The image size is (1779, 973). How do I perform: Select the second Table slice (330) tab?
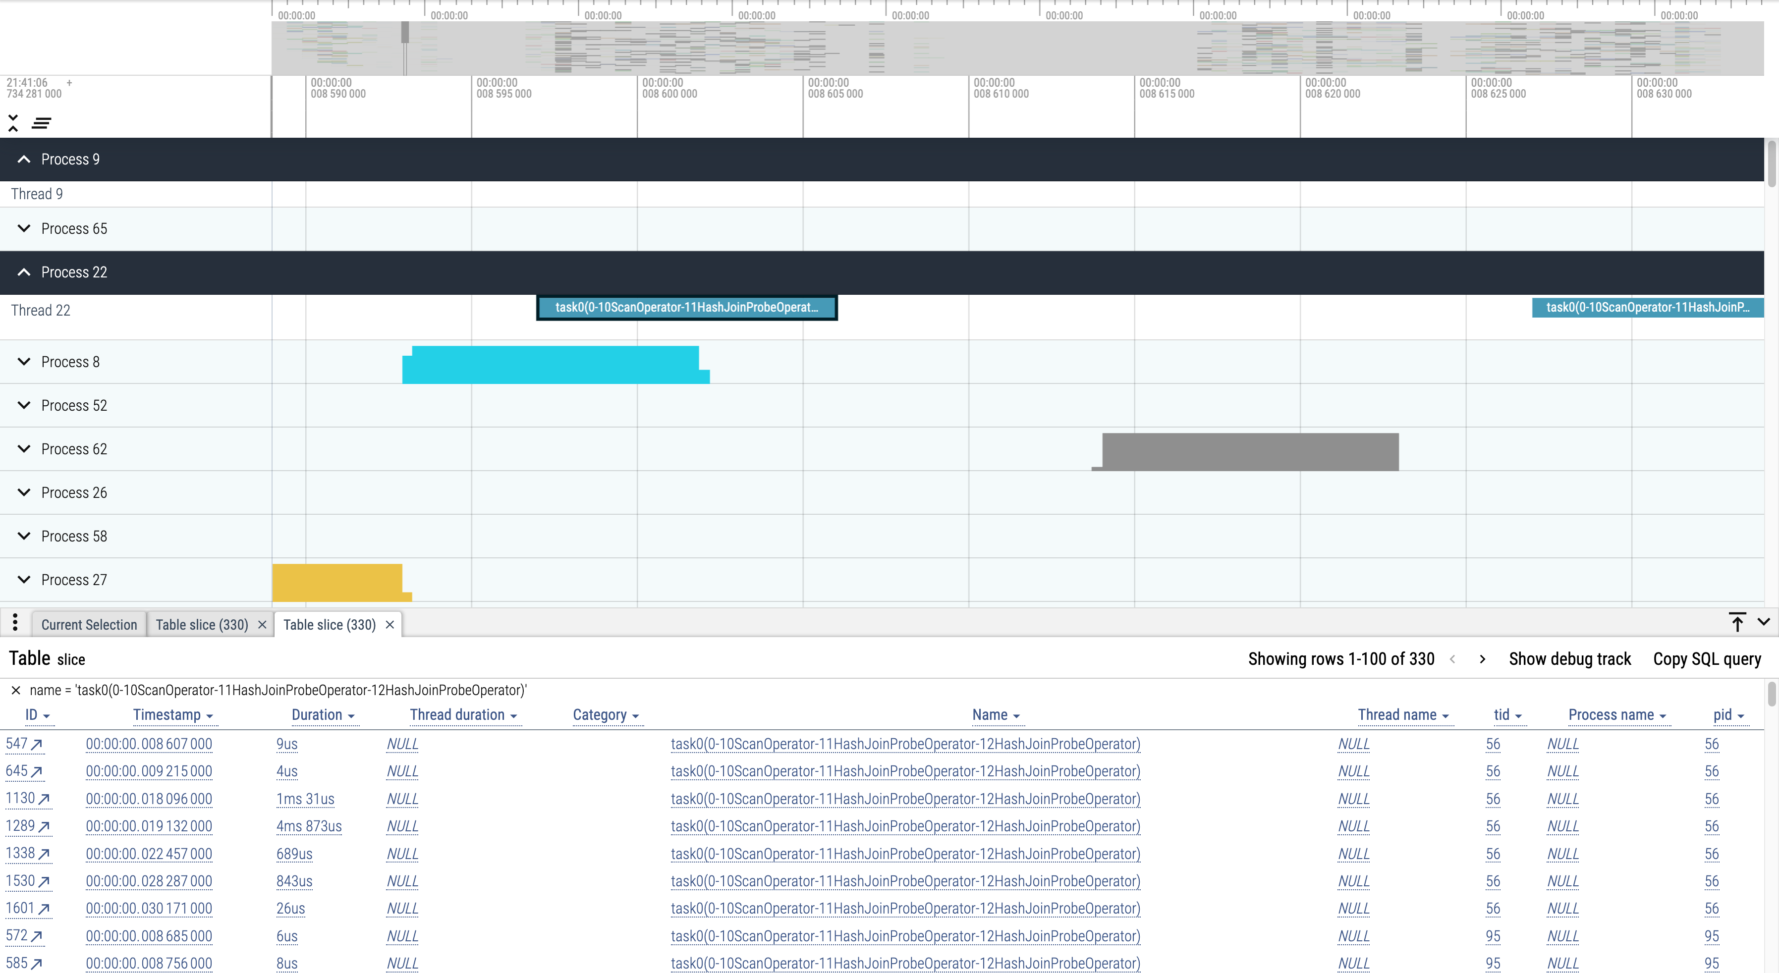pyautogui.click(x=329, y=625)
